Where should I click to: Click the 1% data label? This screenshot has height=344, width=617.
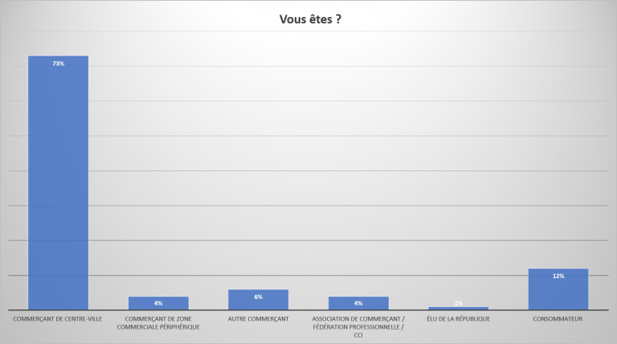point(459,303)
